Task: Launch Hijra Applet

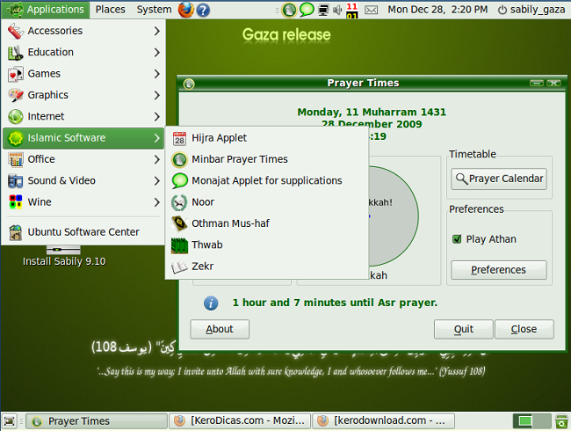Action: coord(266,138)
